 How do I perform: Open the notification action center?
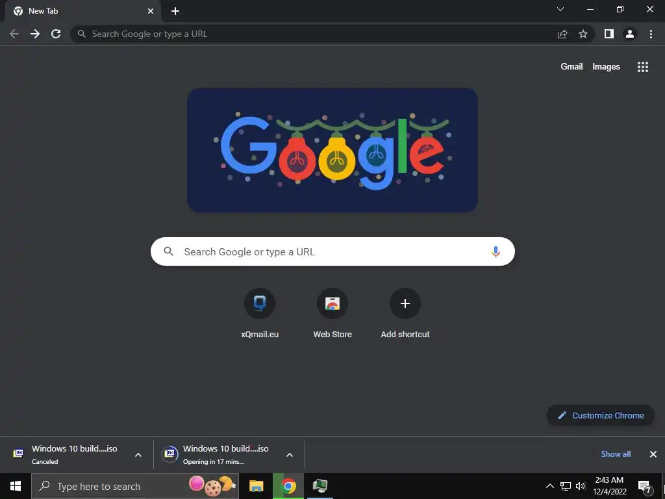pyautogui.click(x=645, y=487)
